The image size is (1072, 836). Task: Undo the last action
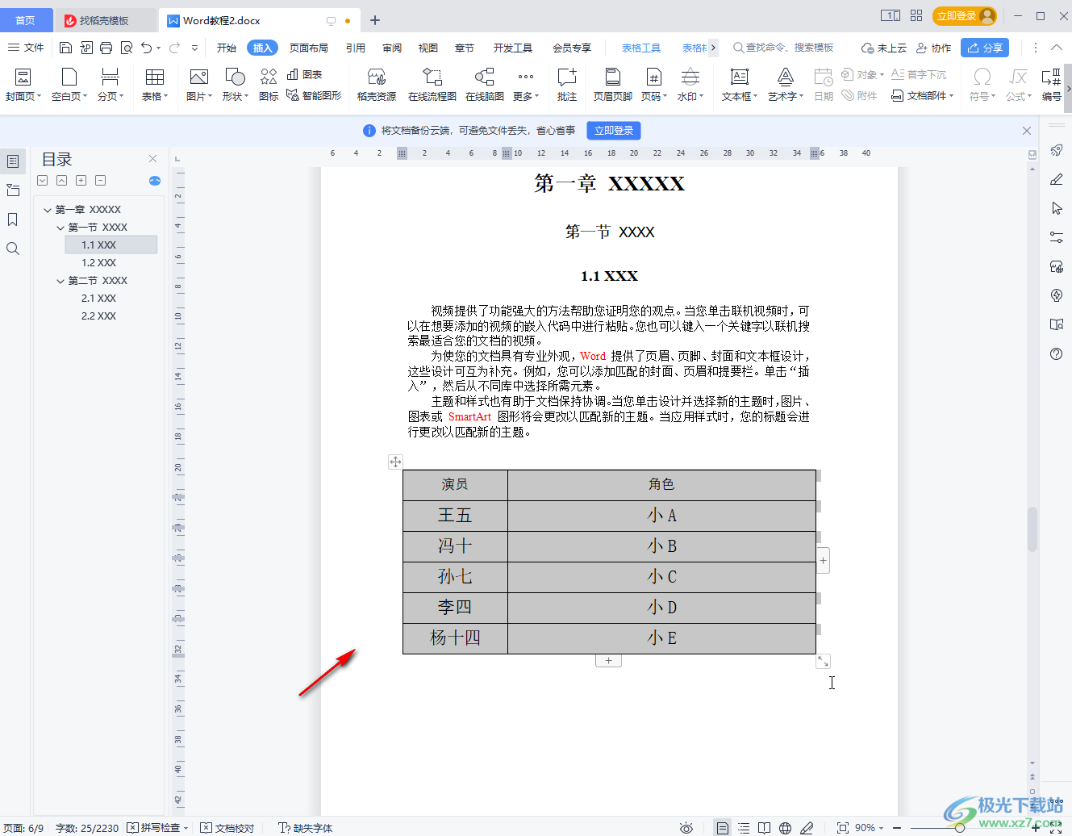tap(146, 48)
